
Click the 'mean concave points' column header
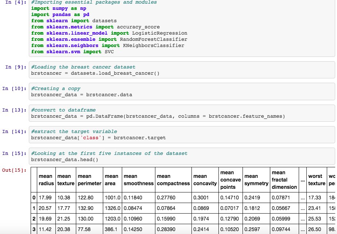pyautogui.click(x=231, y=180)
